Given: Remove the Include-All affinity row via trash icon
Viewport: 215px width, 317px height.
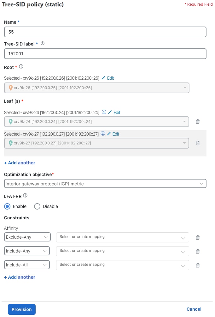Looking at the screenshot, I should 198,265.
